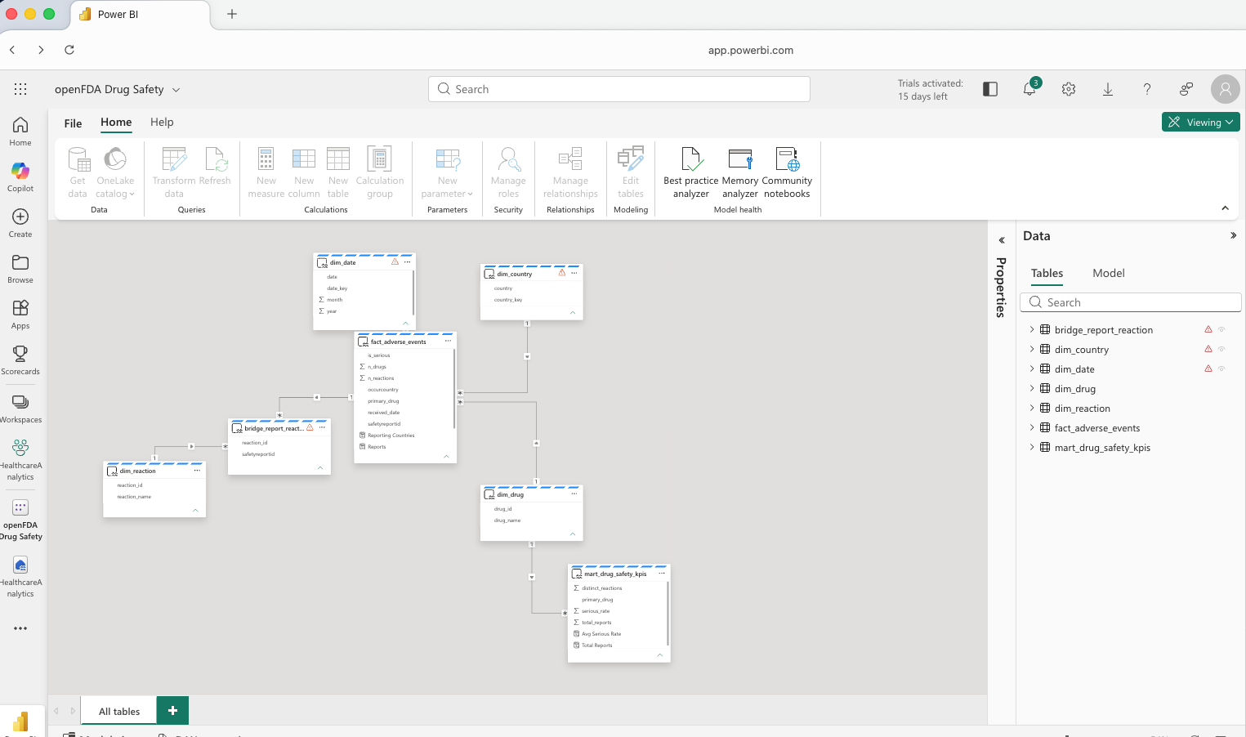
Task: Open Scorecards page
Action: pyautogui.click(x=20, y=360)
